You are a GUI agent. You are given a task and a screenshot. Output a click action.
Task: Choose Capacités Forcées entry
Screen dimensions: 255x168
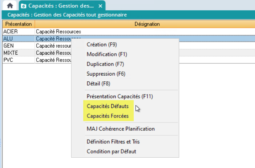tap(107, 116)
